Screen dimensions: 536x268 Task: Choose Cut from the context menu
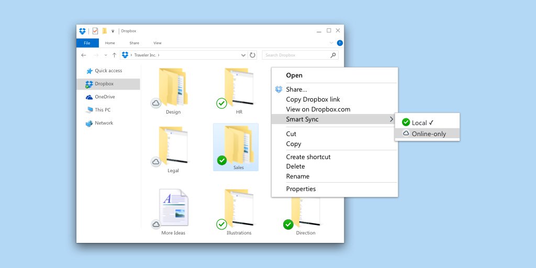tap(334, 134)
